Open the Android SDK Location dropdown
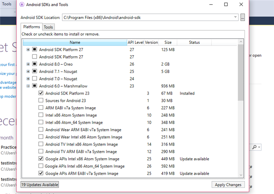Viewport: 274px width, 194px height. coord(235,17)
